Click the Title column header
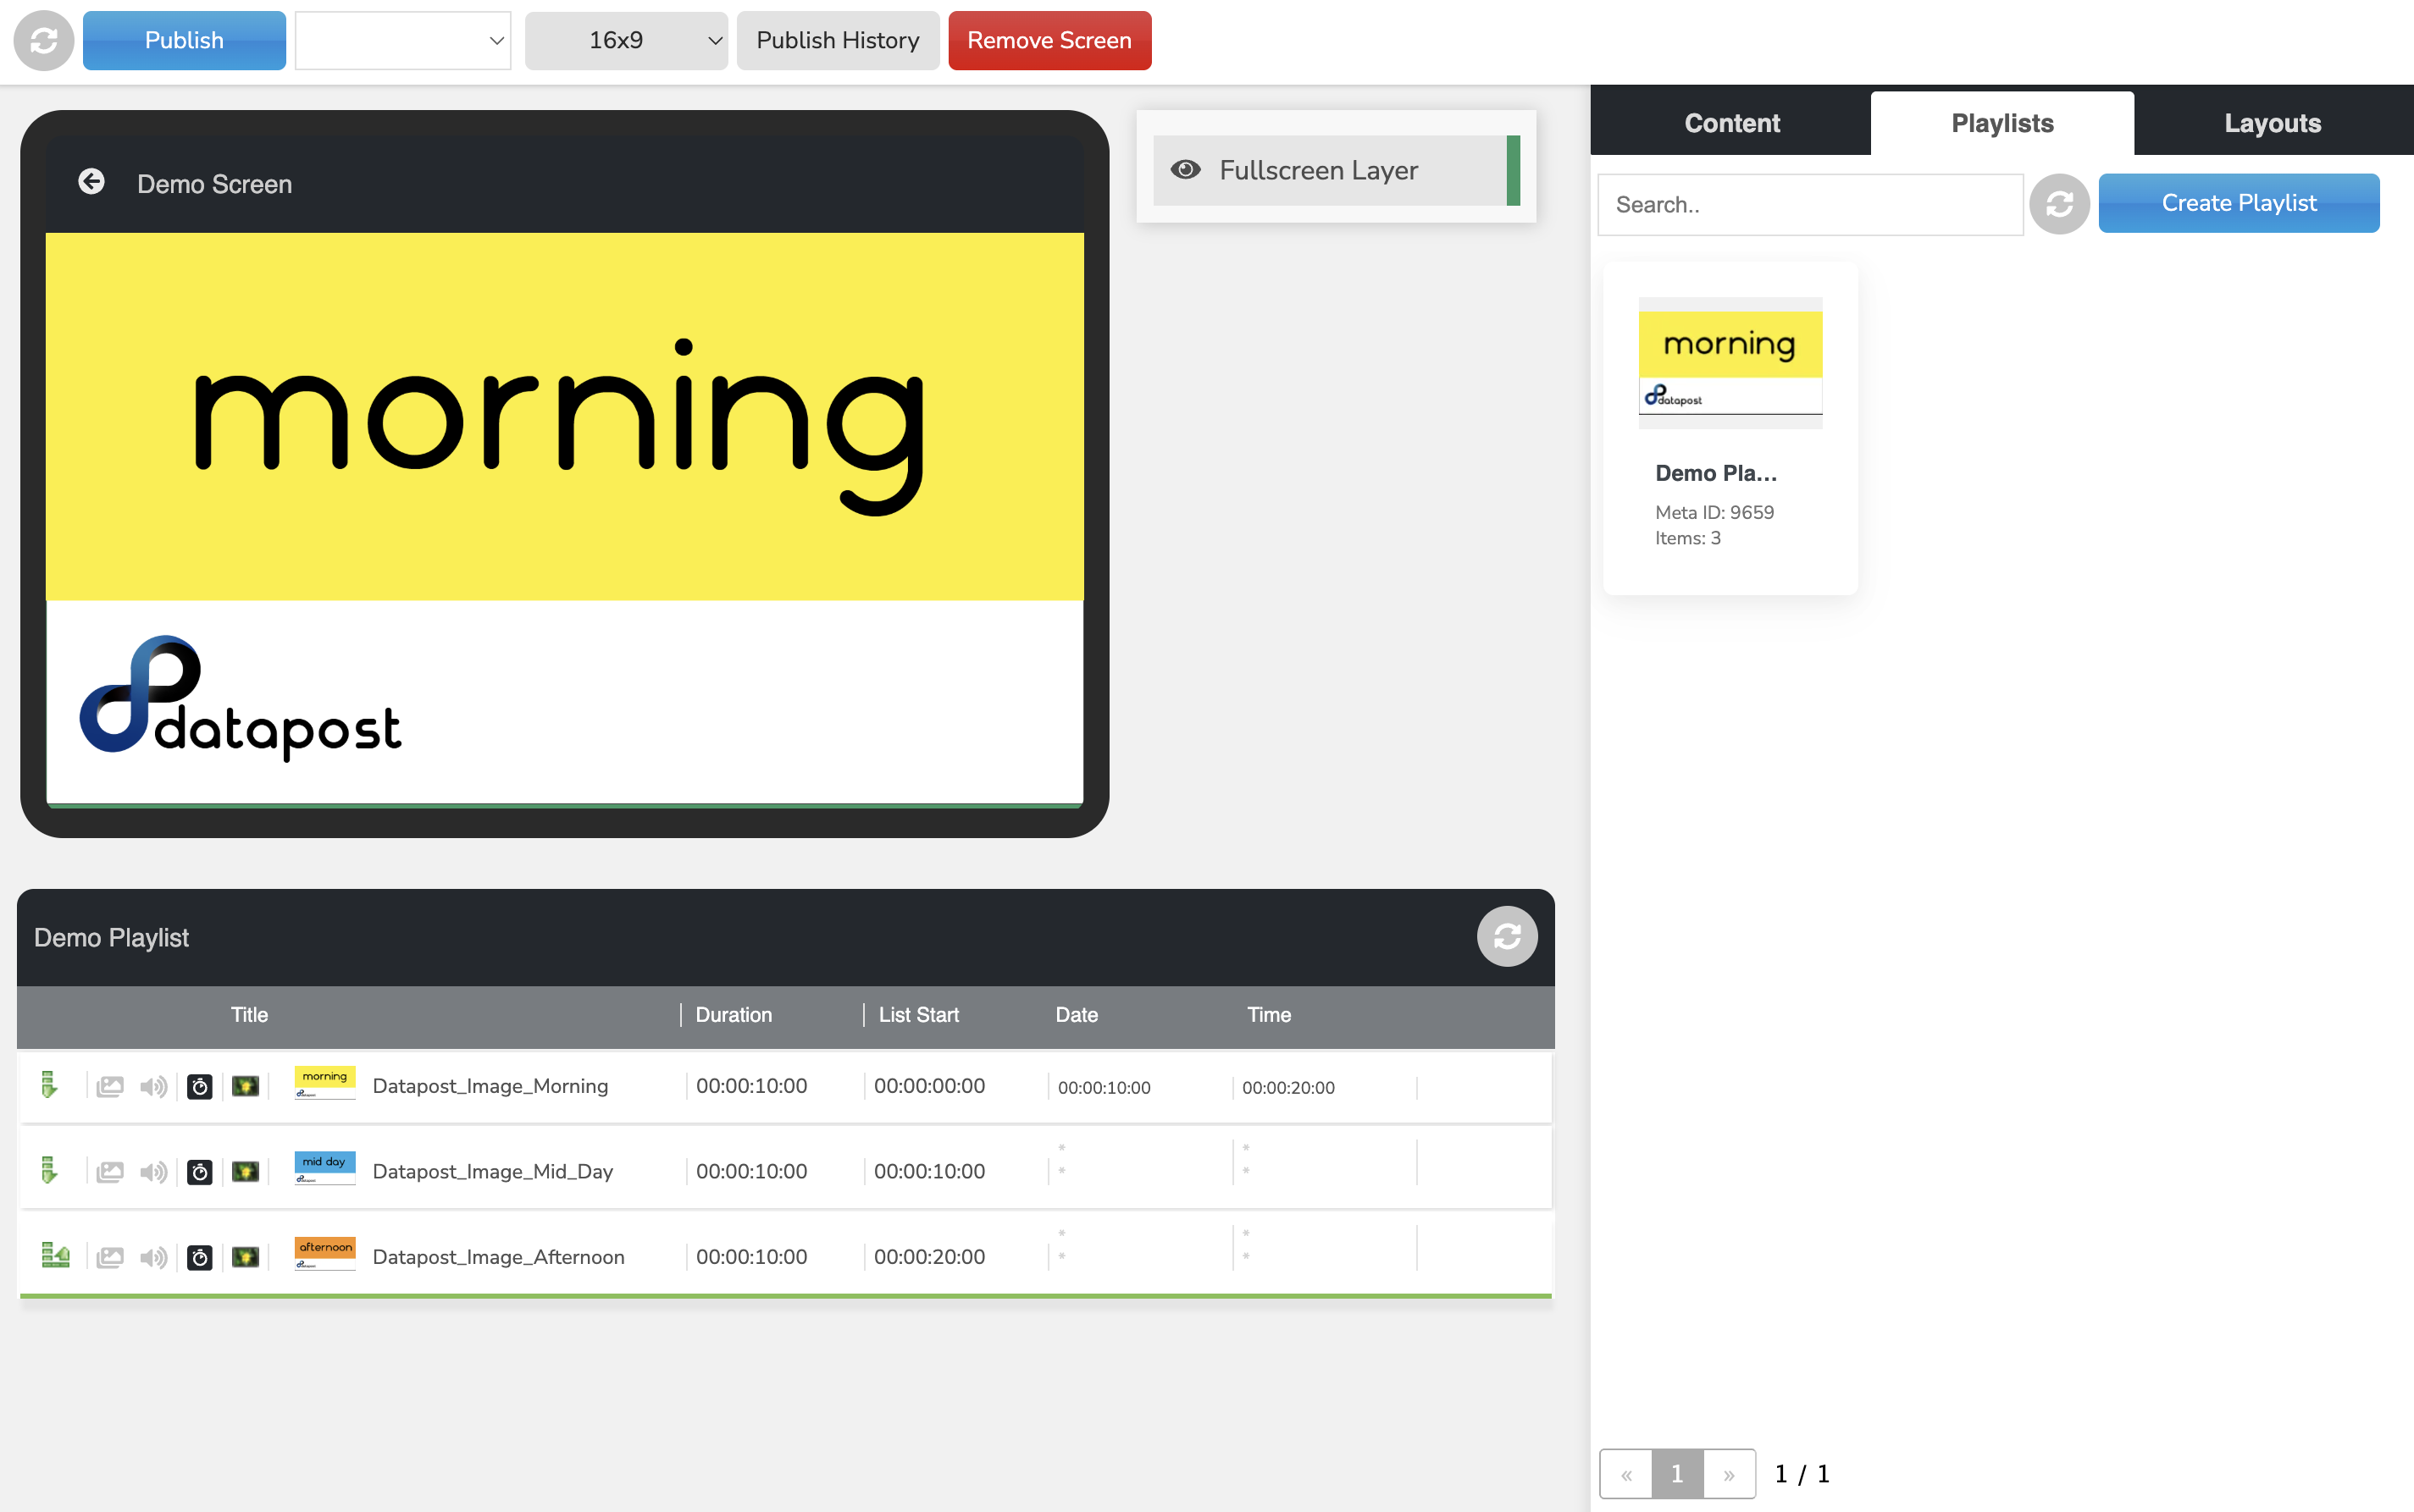 [x=249, y=1015]
